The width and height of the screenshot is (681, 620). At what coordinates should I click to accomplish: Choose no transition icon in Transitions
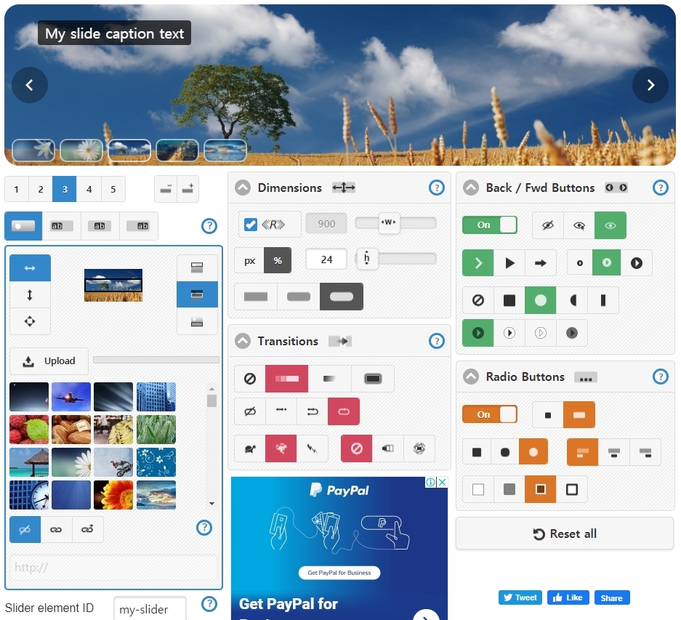pyautogui.click(x=250, y=379)
